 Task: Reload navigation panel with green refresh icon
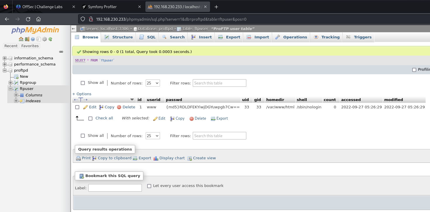(50, 39)
